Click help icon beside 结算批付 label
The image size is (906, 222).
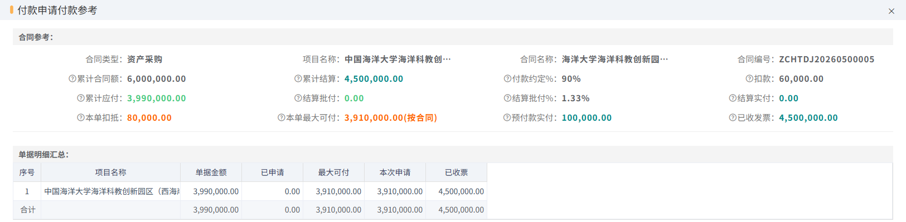point(298,98)
